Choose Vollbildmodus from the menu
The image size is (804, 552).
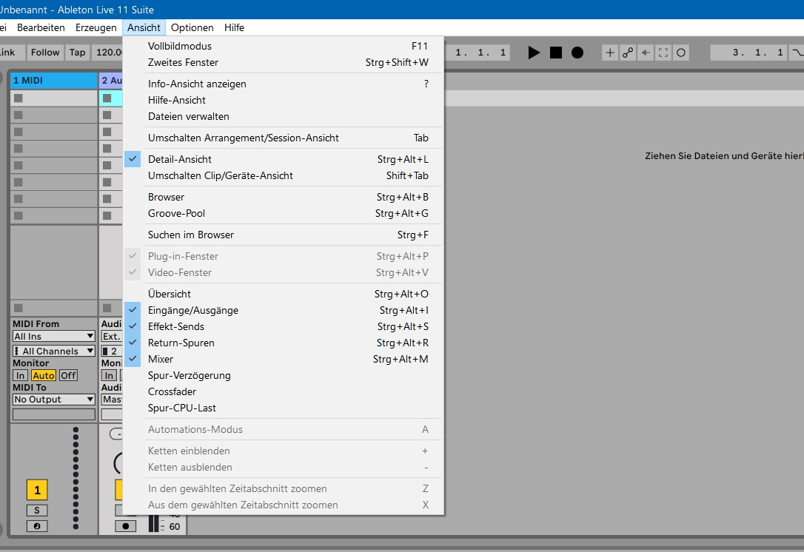coord(283,46)
